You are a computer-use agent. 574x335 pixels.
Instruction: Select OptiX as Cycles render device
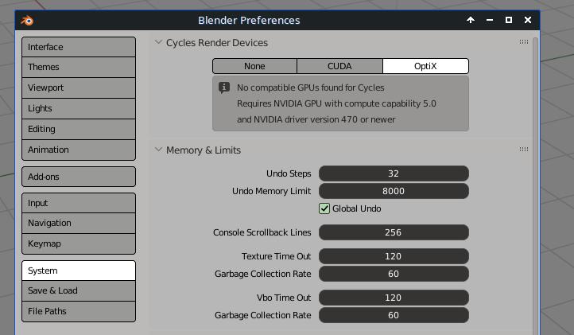[x=425, y=66]
